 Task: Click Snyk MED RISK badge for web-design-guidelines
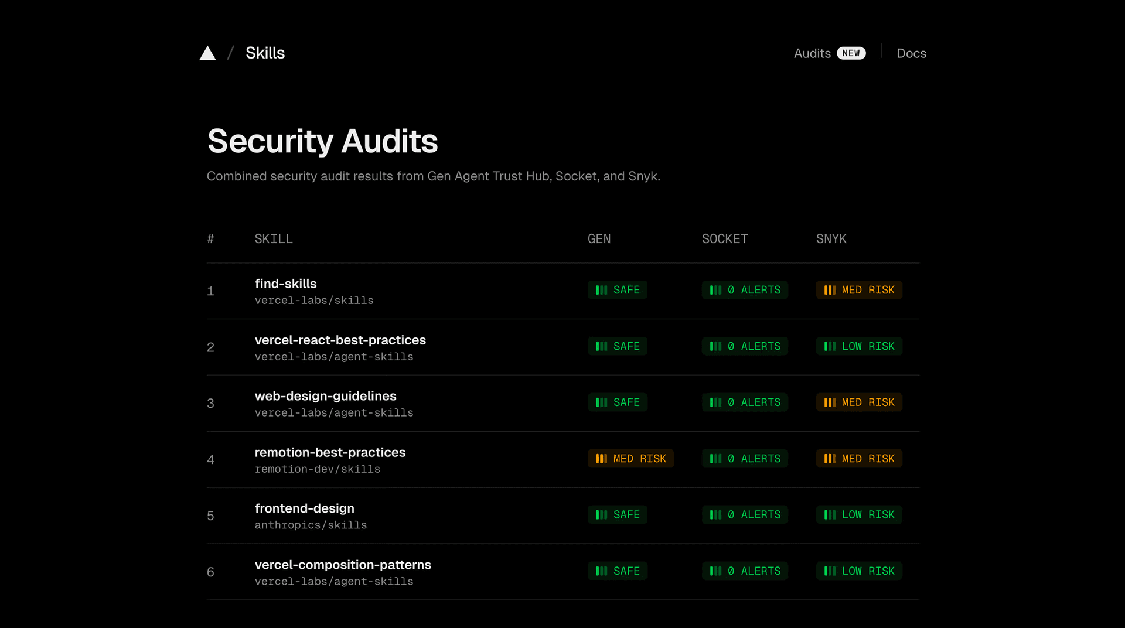click(859, 402)
